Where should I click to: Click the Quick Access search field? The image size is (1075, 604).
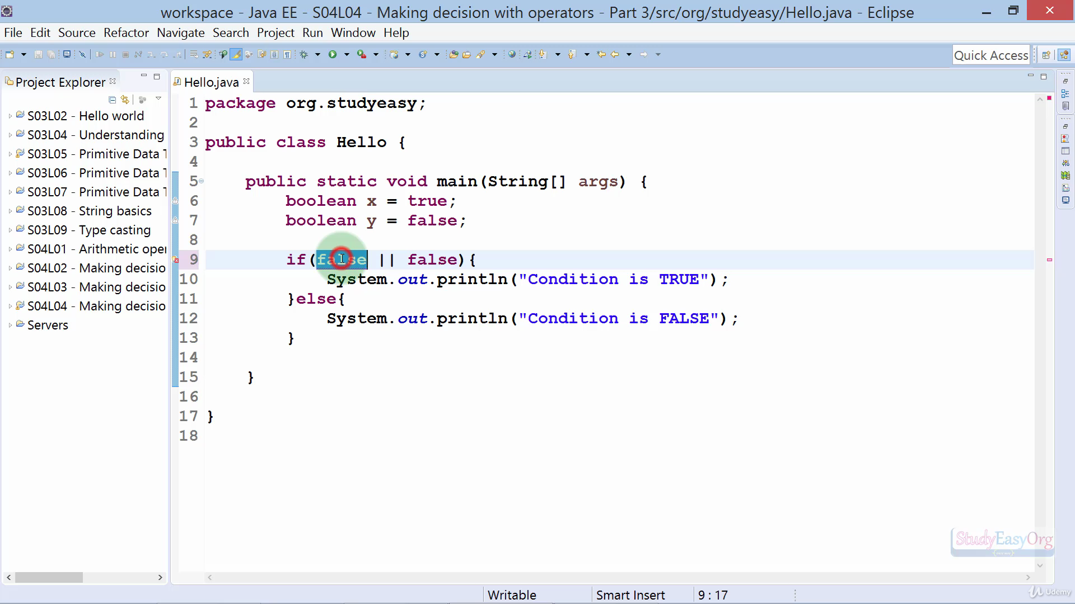click(991, 55)
